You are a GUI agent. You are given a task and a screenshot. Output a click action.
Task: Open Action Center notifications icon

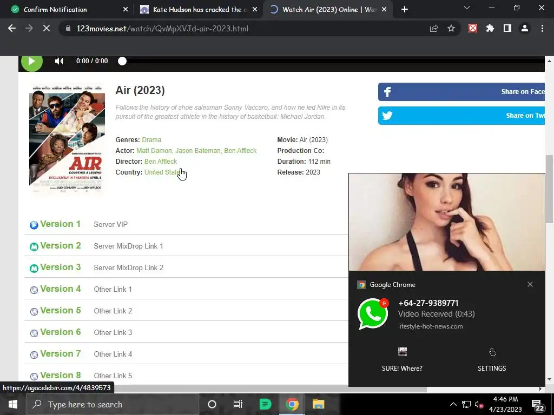pos(538,405)
